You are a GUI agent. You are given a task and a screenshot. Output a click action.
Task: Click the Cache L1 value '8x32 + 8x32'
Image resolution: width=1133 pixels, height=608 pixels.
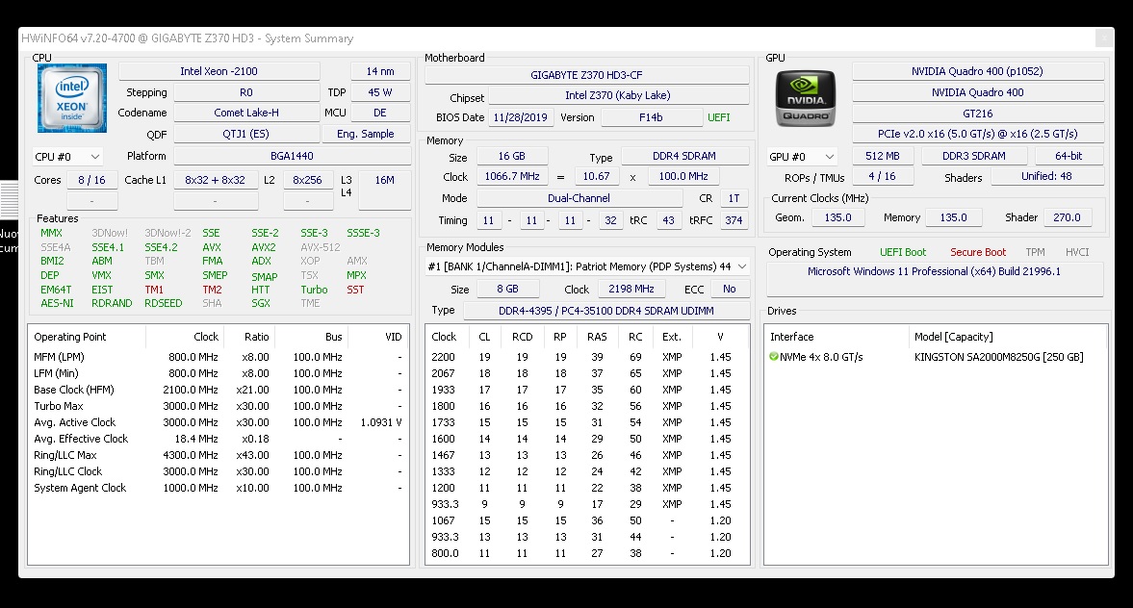tap(216, 180)
